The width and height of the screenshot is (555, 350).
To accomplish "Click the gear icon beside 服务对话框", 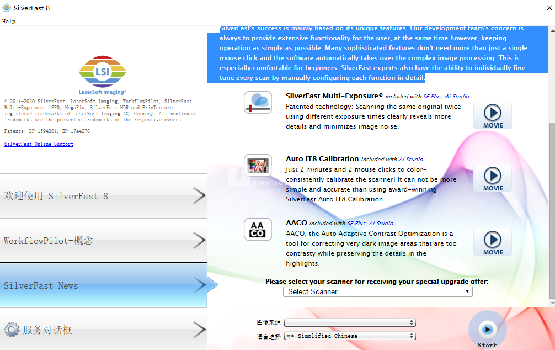I will point(12,330).
